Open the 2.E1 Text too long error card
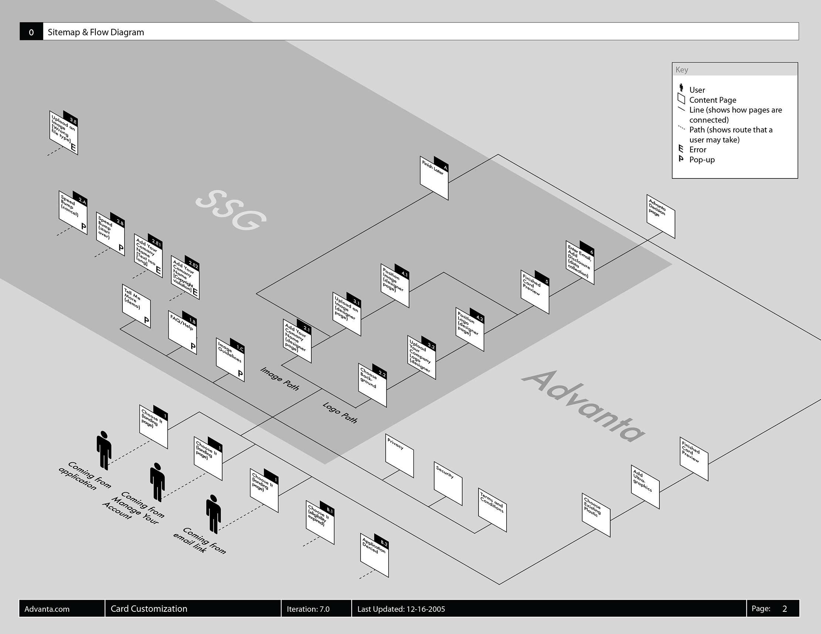 (x=148, y=256)
